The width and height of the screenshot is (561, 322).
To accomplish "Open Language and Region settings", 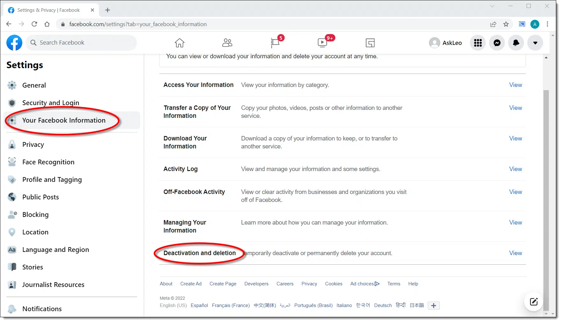I will [x=72, y=250].
